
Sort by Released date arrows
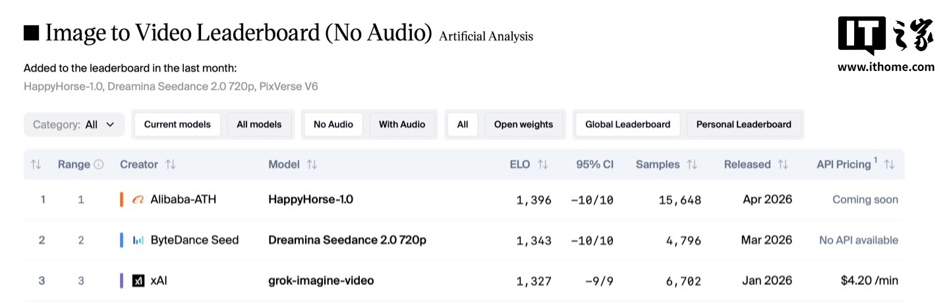pyautogui.click(x=783, y=164)
